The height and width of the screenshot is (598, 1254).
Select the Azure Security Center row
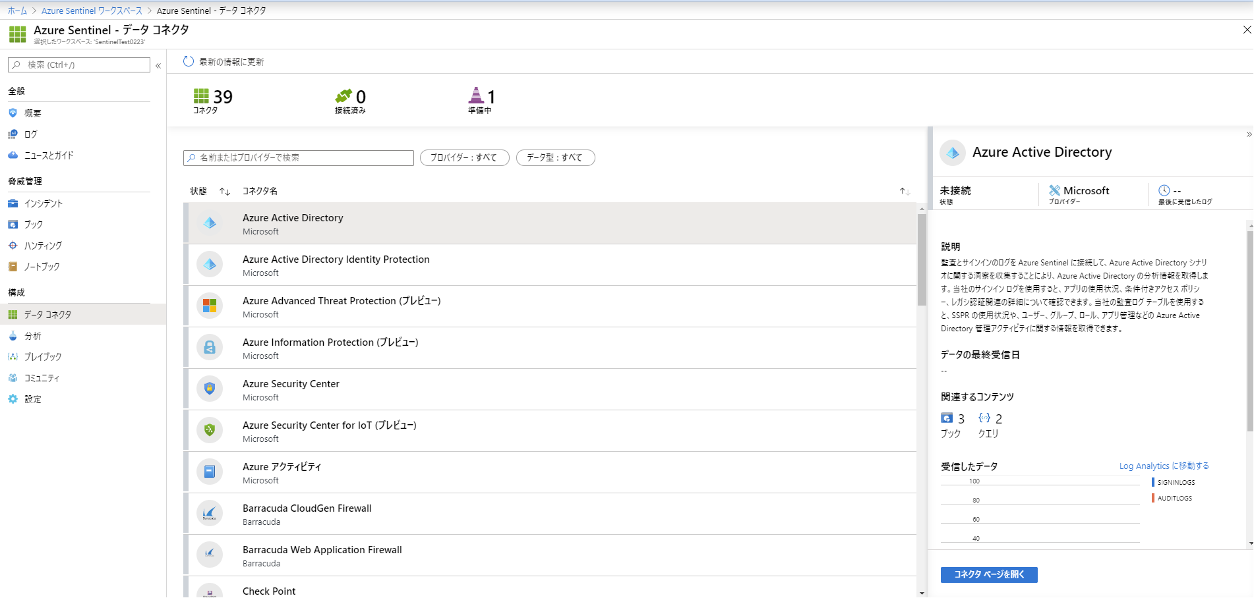550,389
